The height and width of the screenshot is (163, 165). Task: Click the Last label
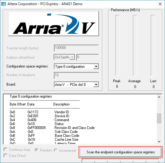[153, 81]
